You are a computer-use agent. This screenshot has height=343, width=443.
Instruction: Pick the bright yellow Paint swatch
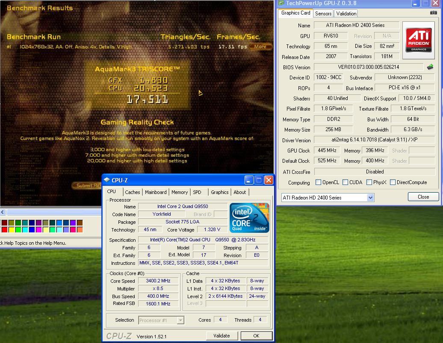tap(11, 229)
